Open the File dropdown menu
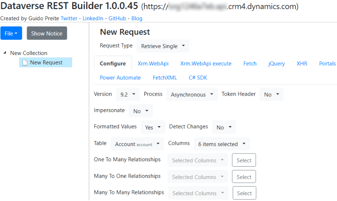The height and width of the screenshot is (201, 337). [x=11, y=33]
